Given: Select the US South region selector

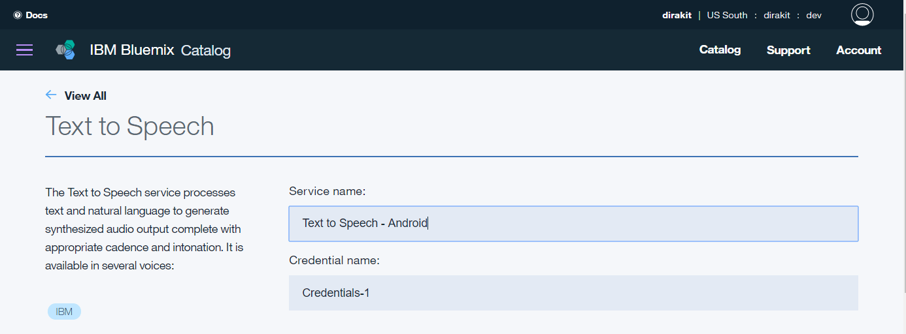Looking at the screenshot, I should tap(727, 15).
